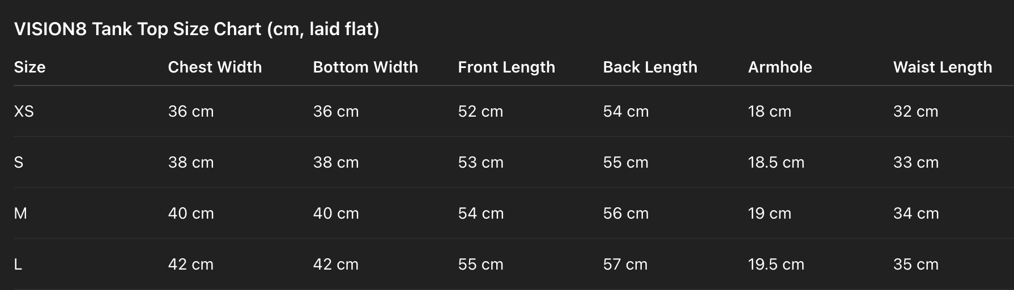Click XS chest width value 36 cm
This screenshot has width=1014, height=290.
point(191,111)
